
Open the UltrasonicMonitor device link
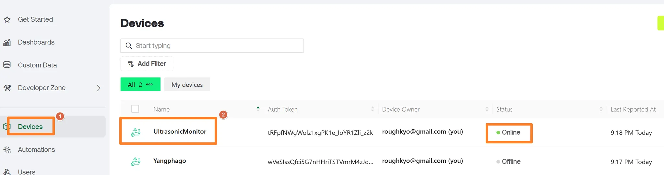pos(180,132)
